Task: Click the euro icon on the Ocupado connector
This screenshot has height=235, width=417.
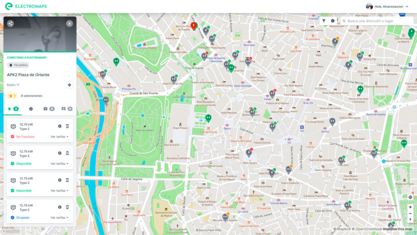Action: (x=59, y=207)
